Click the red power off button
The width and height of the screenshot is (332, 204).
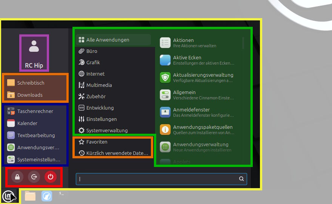(51, 177)
